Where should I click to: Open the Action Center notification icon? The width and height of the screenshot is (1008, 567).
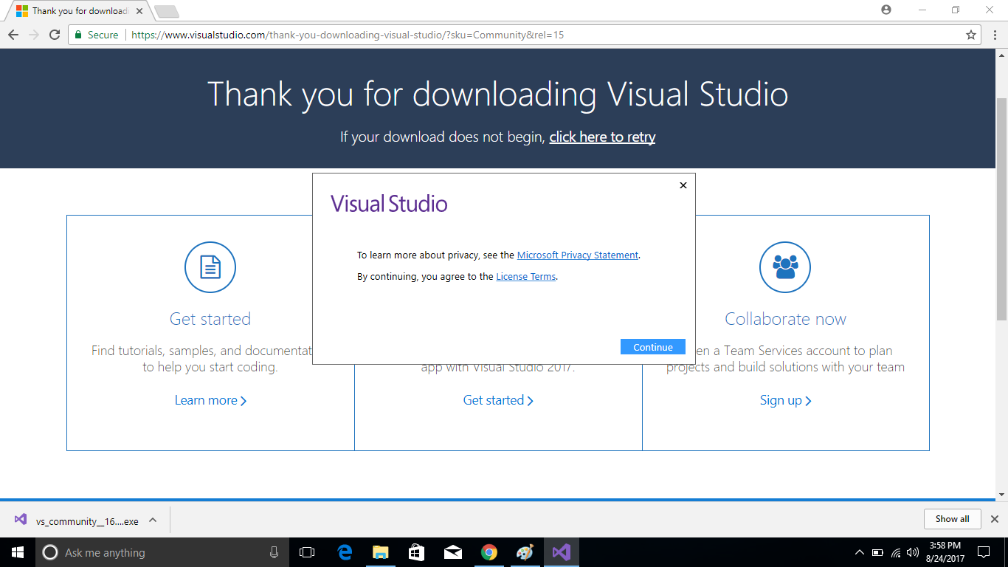coord(984,551)
